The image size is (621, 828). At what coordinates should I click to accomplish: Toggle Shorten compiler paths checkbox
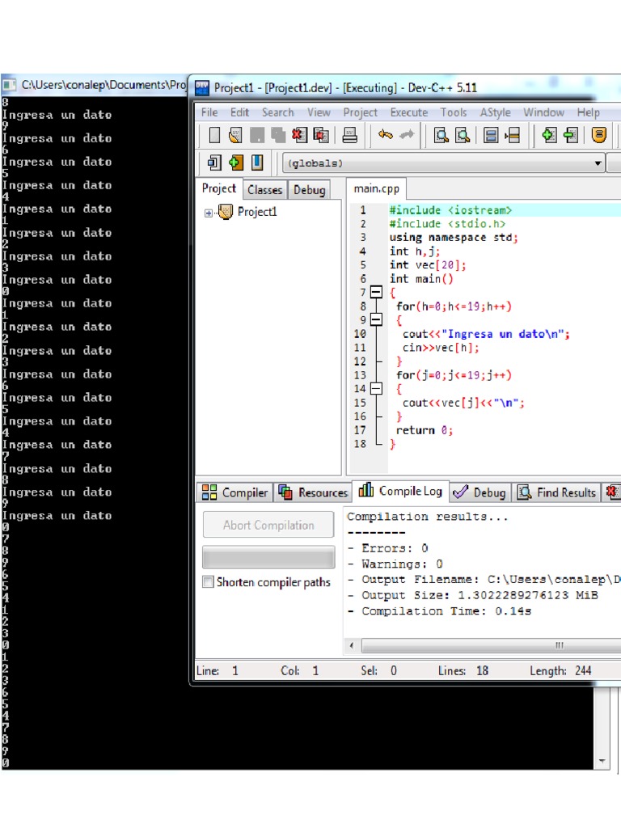[209, 582]
